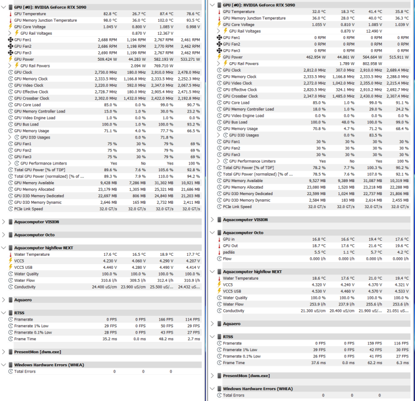Expand PresentMon [dwm.exe] in the right window
This screenshot has height=401, width=415.
(212, 376)
